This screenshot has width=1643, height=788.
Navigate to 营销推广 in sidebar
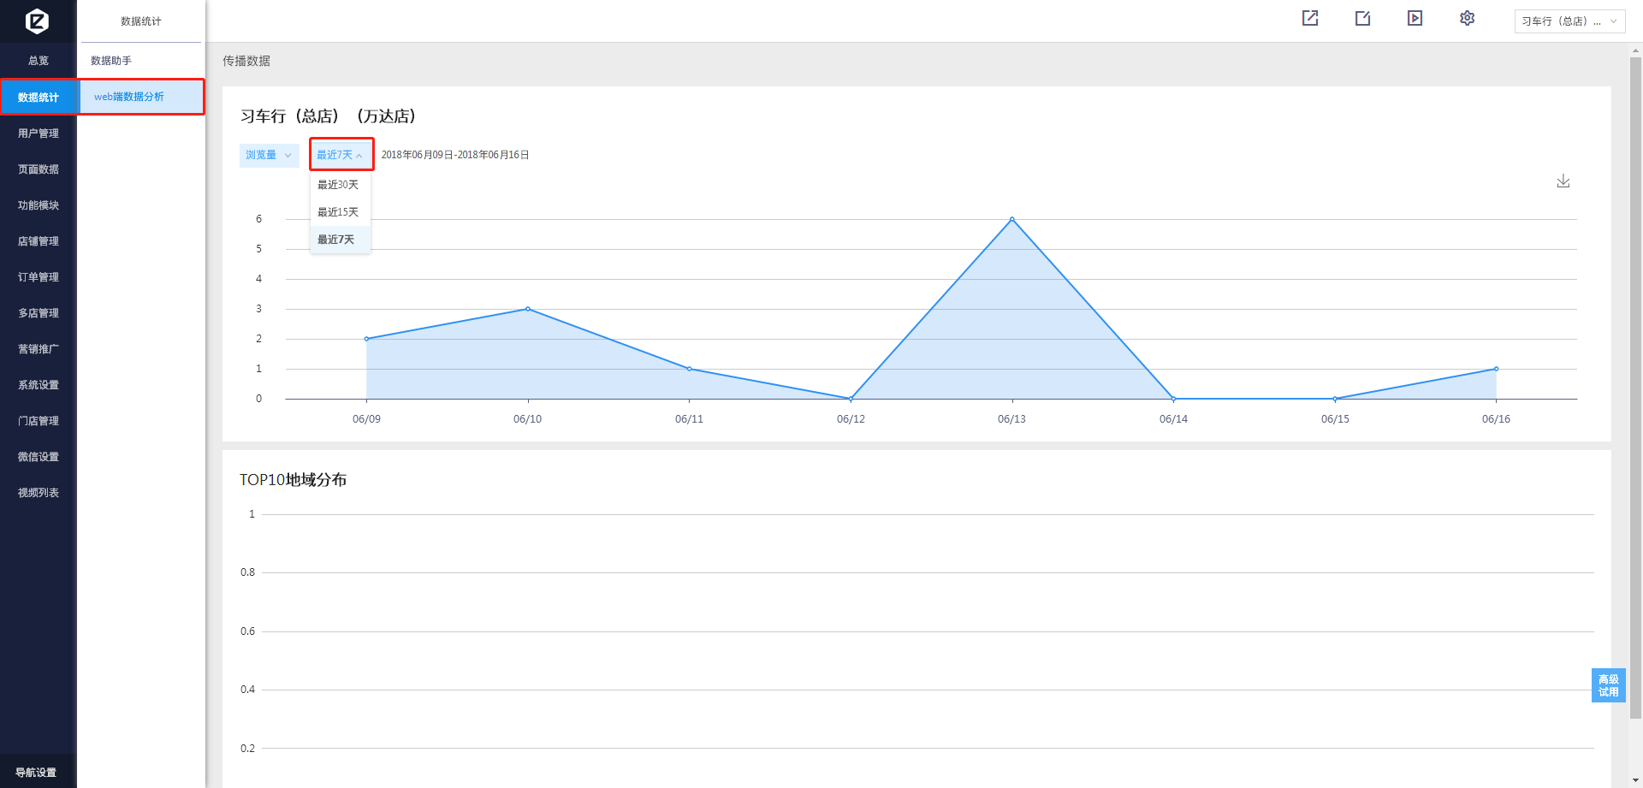click(x=39, y=349)
